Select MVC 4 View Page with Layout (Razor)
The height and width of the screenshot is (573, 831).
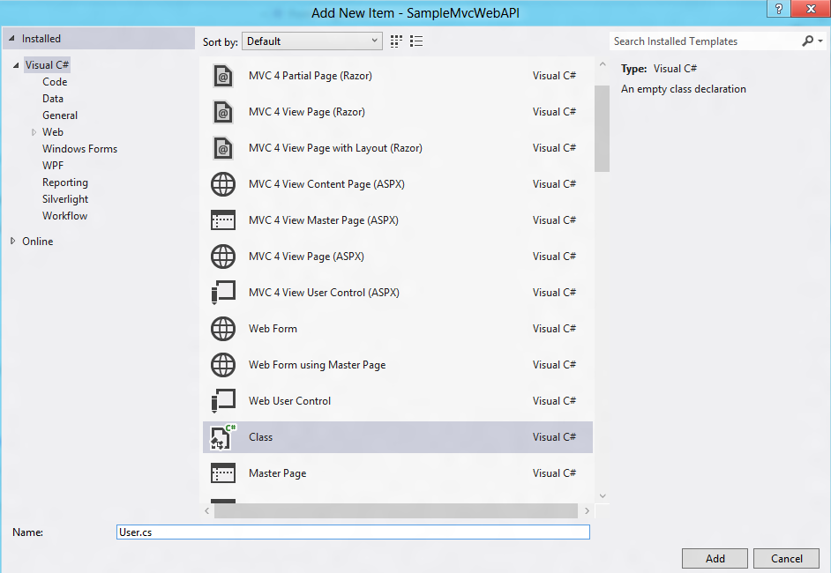335,148
